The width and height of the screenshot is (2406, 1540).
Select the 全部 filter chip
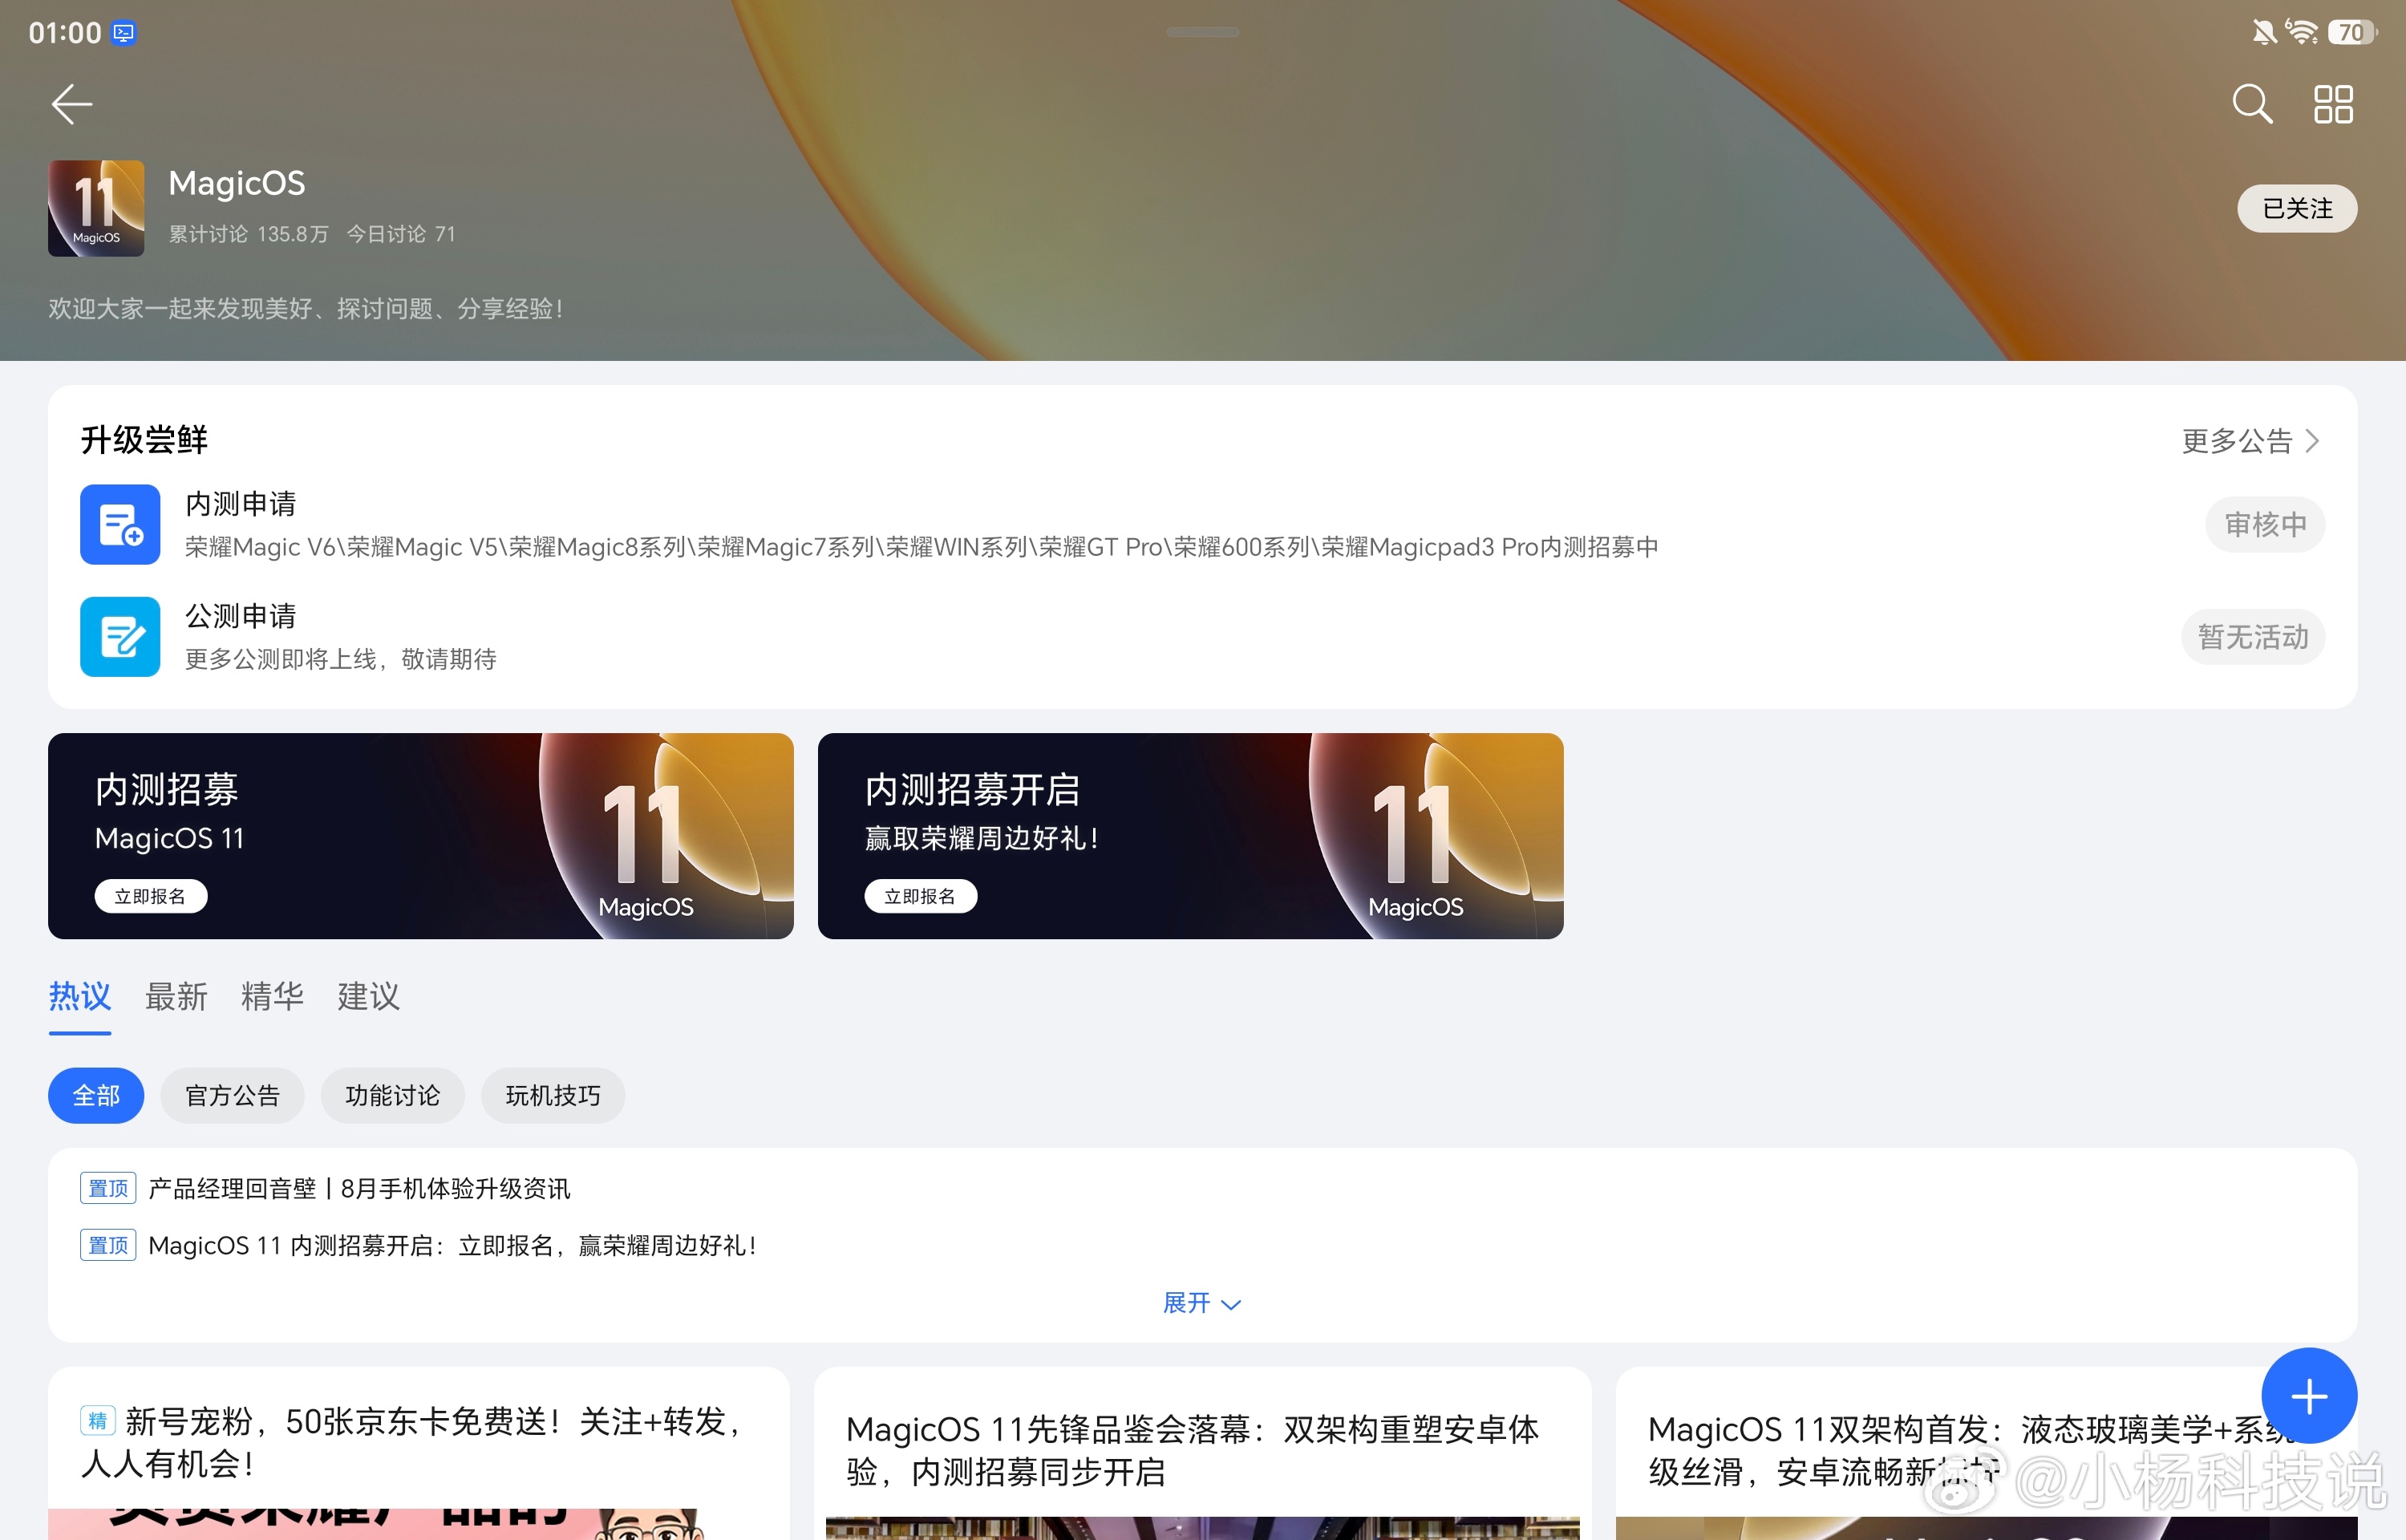tap(96, 1095)
